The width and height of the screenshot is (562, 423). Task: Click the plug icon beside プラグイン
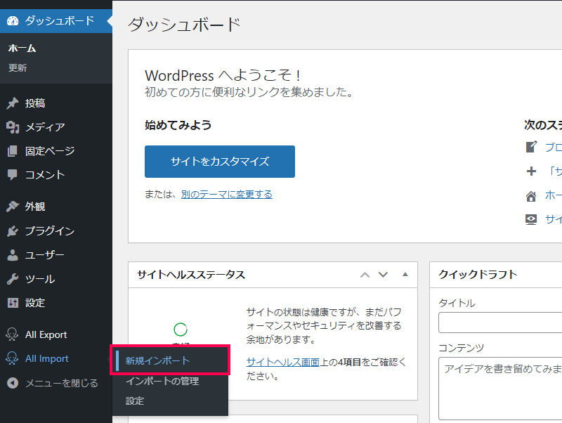pyautogui.click(x=13, y=231)
